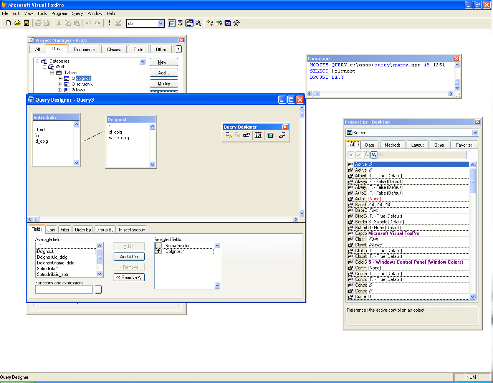Toggle the Properties window toolbar icon
493x383 pixels.
coord(189,23)
